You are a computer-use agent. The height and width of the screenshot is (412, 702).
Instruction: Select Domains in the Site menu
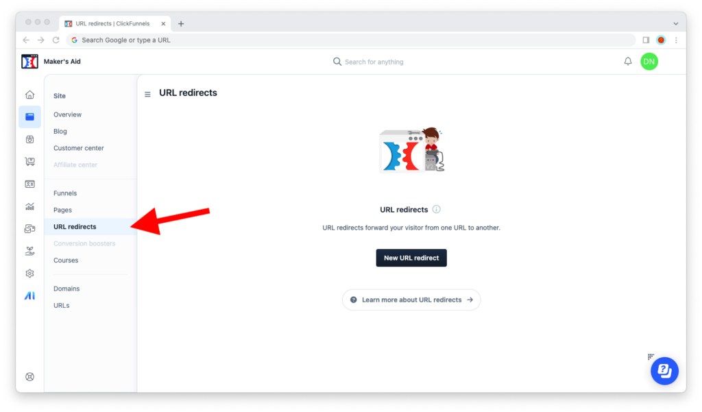66,289
